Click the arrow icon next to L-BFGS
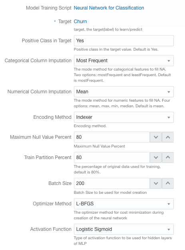 (169, 204)
